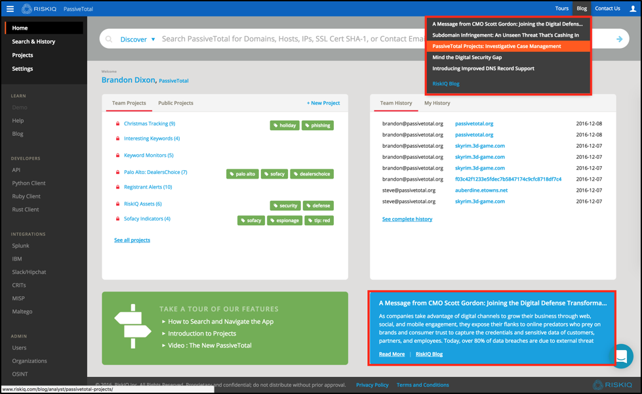Open Terms and Conditions footer link

[422, 385]
